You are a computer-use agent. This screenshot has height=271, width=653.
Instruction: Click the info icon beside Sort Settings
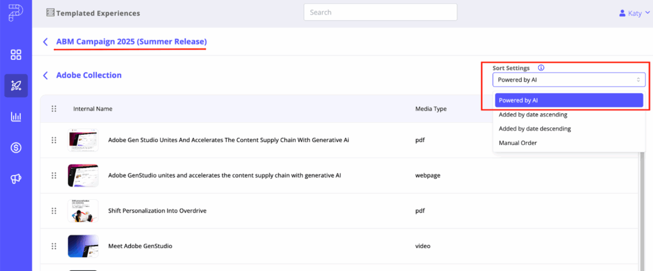pos(541,67)
